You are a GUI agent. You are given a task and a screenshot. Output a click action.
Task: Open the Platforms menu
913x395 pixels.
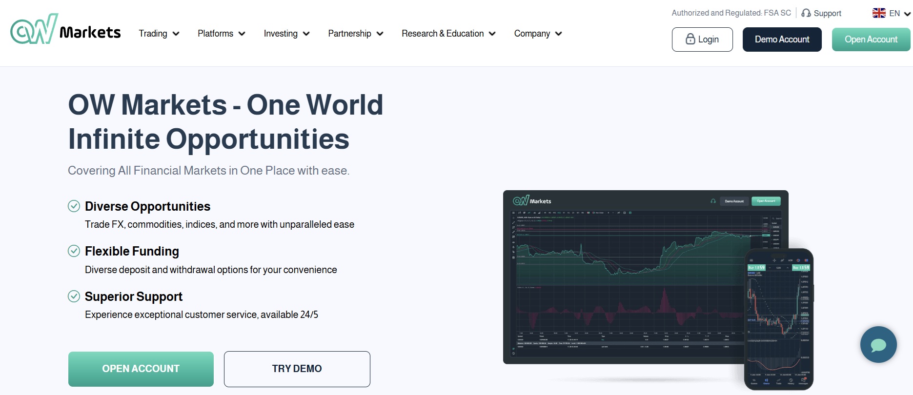pos(222,34)
